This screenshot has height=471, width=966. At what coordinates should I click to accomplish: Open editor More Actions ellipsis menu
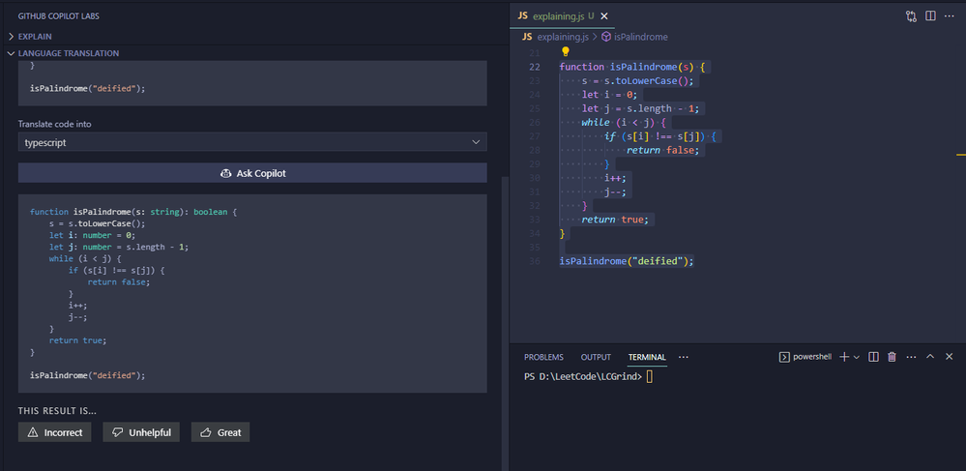[949, 16]
